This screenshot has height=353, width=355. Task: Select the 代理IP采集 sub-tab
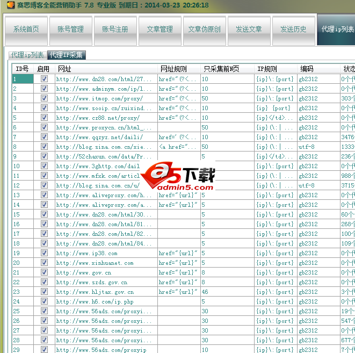click(x=66, y=55)
